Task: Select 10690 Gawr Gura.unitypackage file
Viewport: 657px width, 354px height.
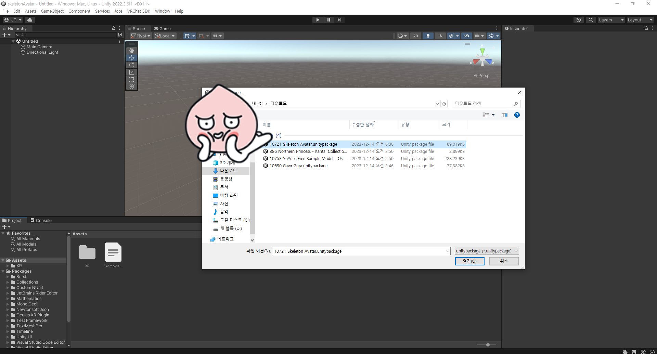Action: point(298,166)
